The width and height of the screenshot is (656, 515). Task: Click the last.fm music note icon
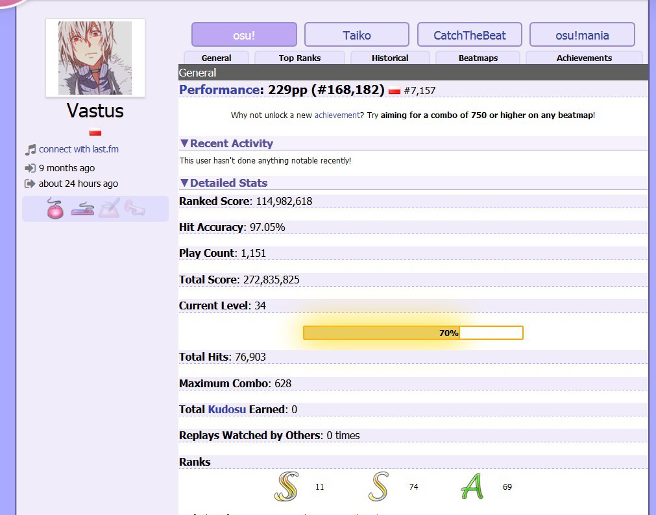point(30,150)
